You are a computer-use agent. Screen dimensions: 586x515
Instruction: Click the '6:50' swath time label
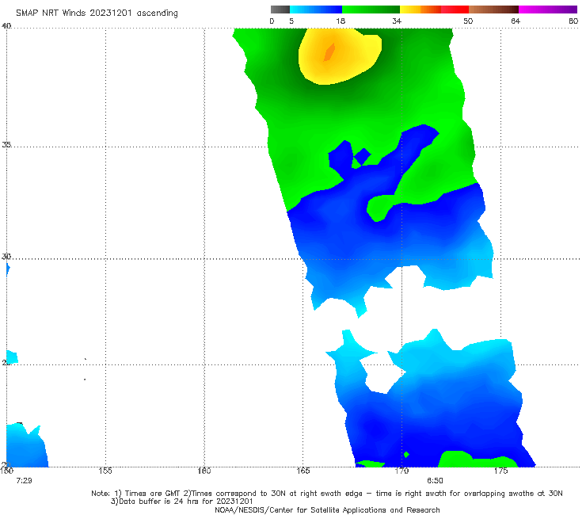tap(435, 481)
